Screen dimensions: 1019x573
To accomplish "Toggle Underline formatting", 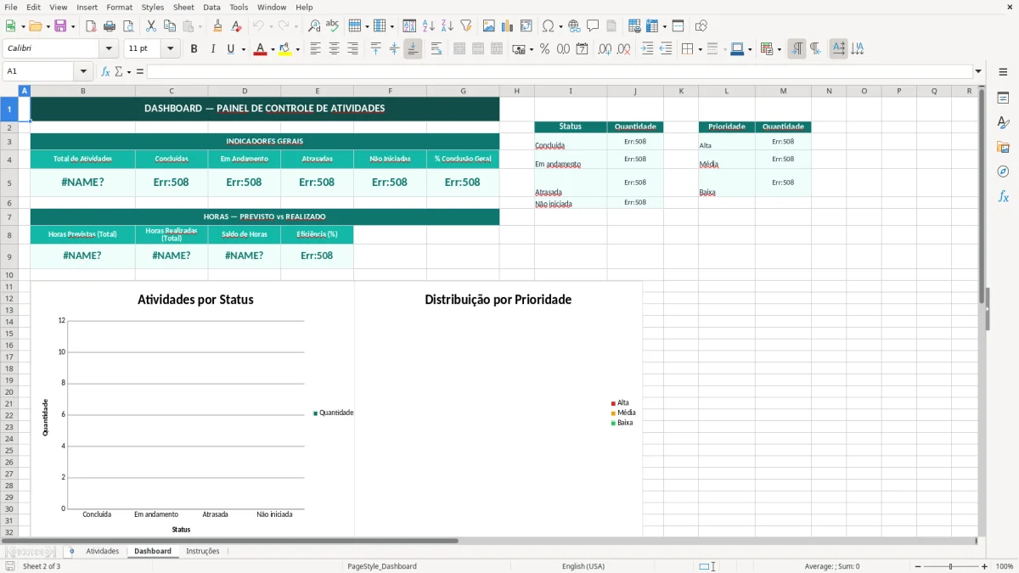I will [230, 49].
